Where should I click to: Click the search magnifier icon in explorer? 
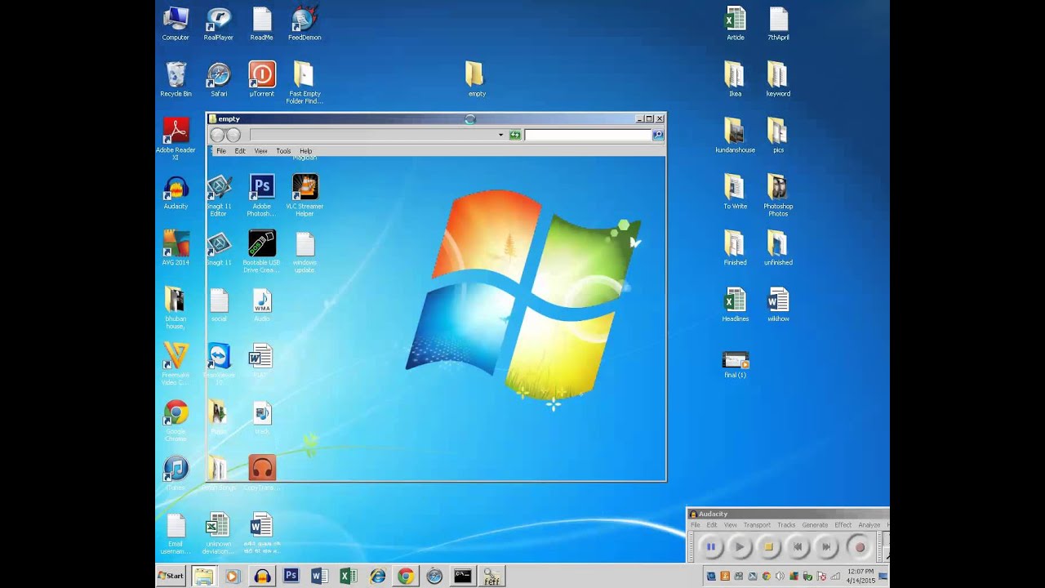point(658,135)
